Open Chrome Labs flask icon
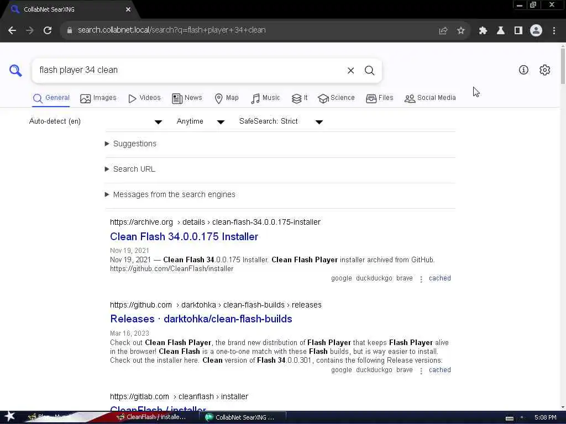566x424 pixels. pyautogui.click(x=500, y=31)
